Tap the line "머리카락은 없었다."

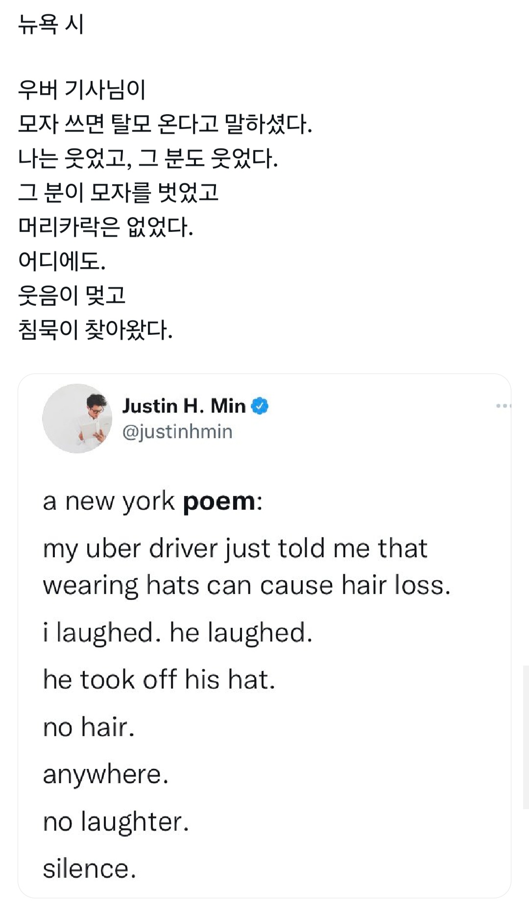pos(106,227)
